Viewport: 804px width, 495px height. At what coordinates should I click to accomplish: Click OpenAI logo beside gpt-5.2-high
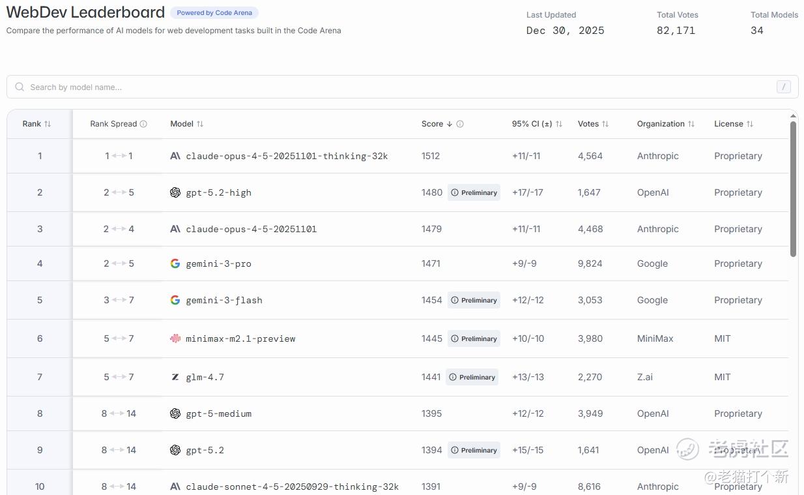coord(175,192)
